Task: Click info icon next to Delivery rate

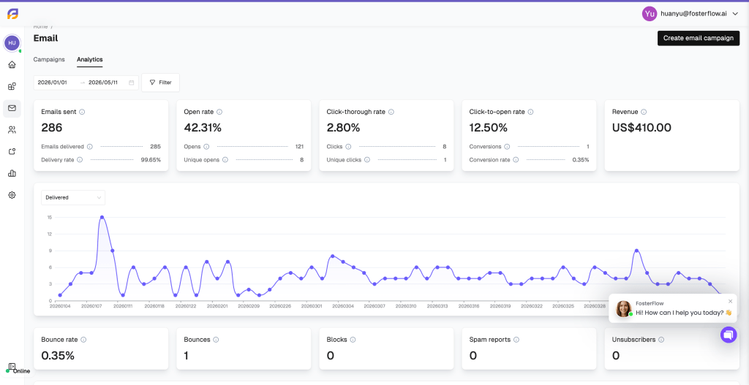Action: pyautogui.click(x=80, y=160)
